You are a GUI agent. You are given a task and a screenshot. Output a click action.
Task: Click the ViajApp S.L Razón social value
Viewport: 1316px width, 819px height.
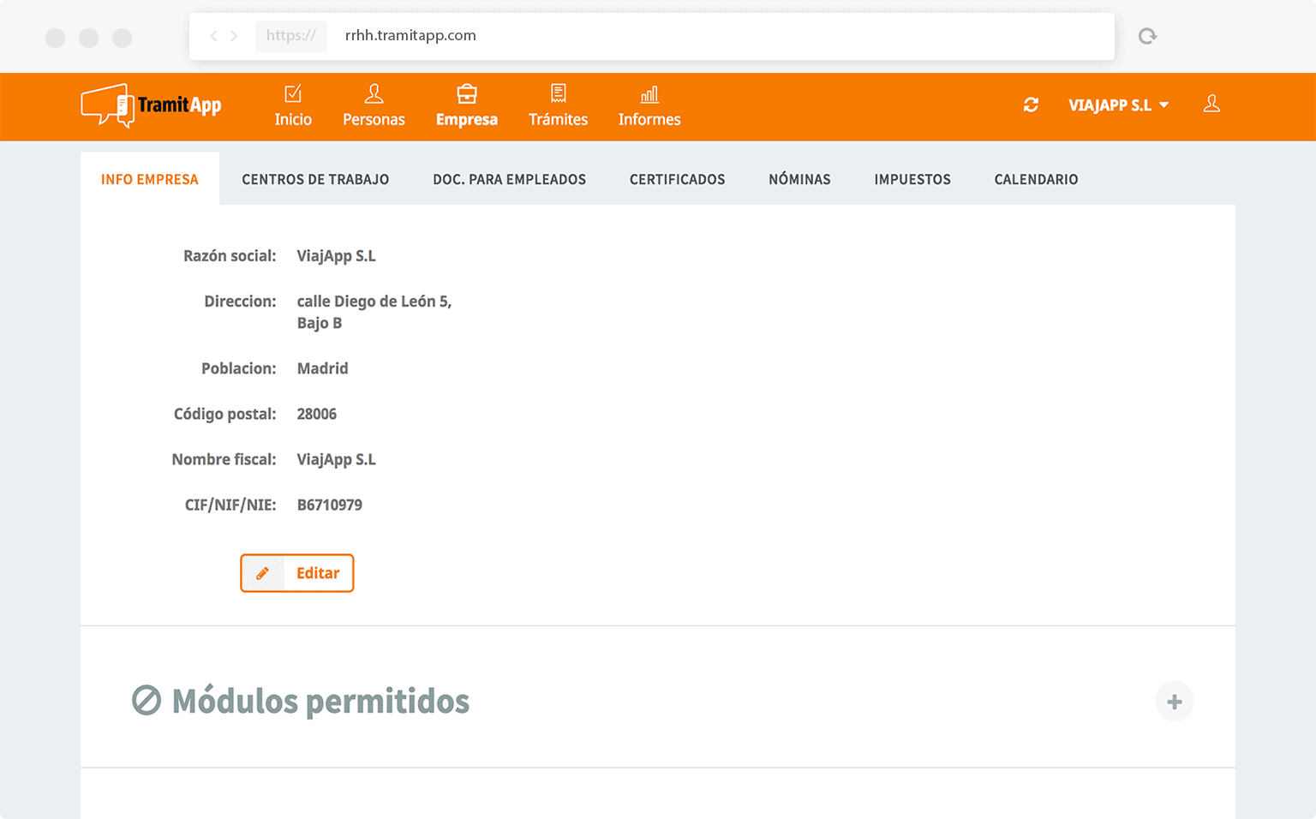[336, 255]
